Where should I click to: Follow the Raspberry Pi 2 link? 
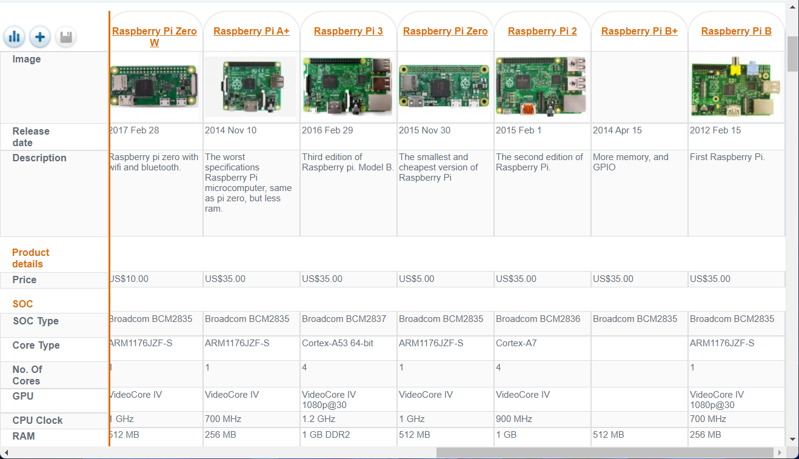click(x=542, y=31)
